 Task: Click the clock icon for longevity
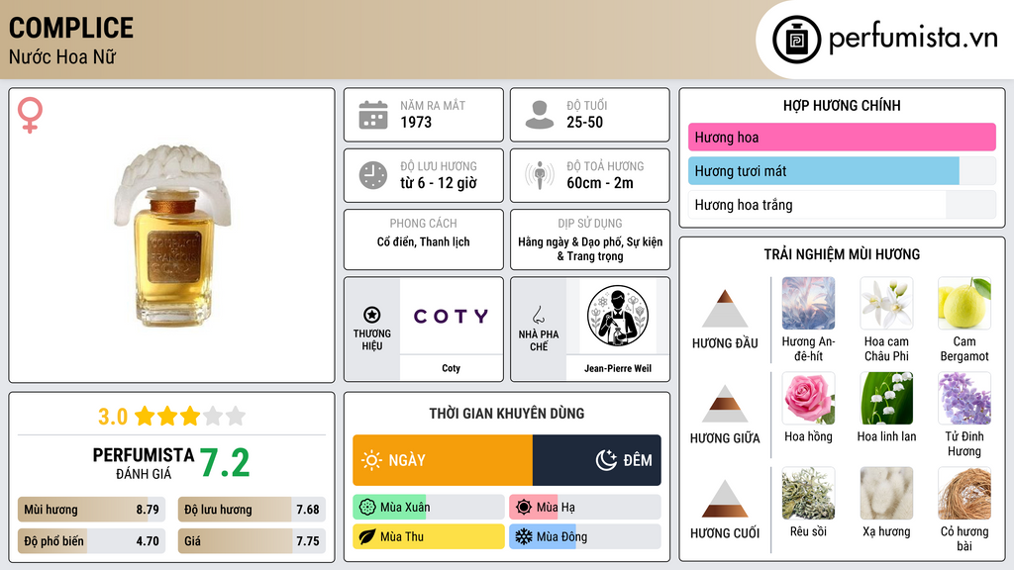[x=373, y=175]
